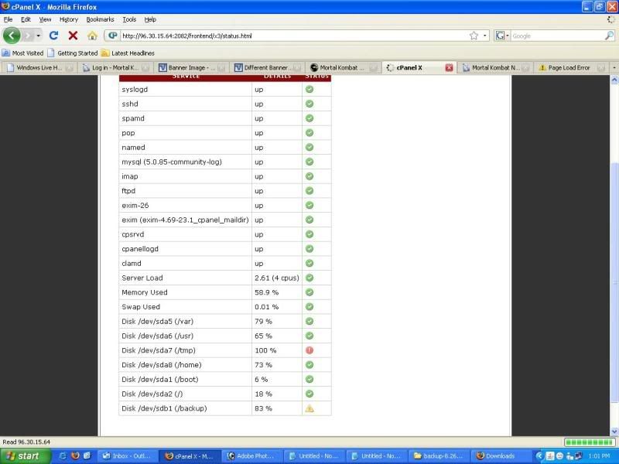Switch to Downloads window in taskbar
Viewport: 619px width, 464px height.
point(501,456)
